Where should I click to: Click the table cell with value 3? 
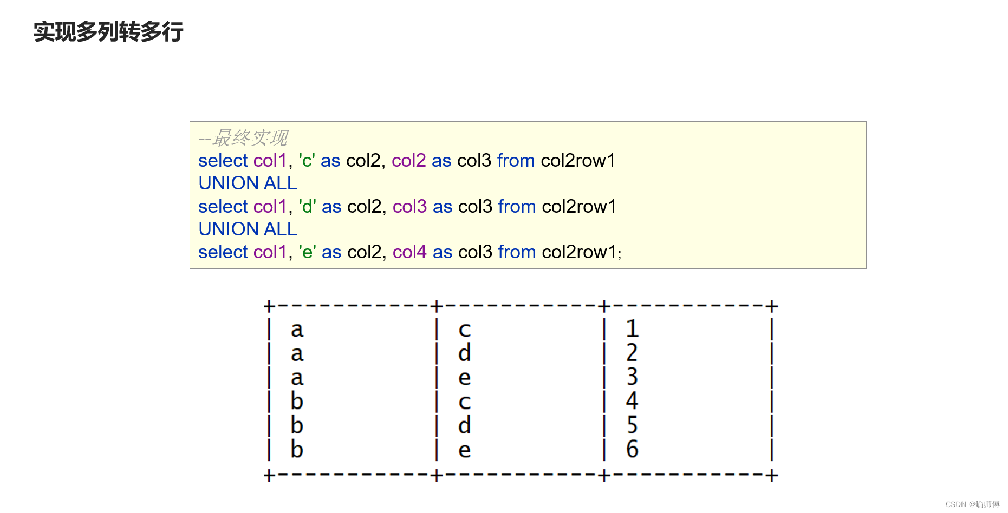tap(632, 377)
